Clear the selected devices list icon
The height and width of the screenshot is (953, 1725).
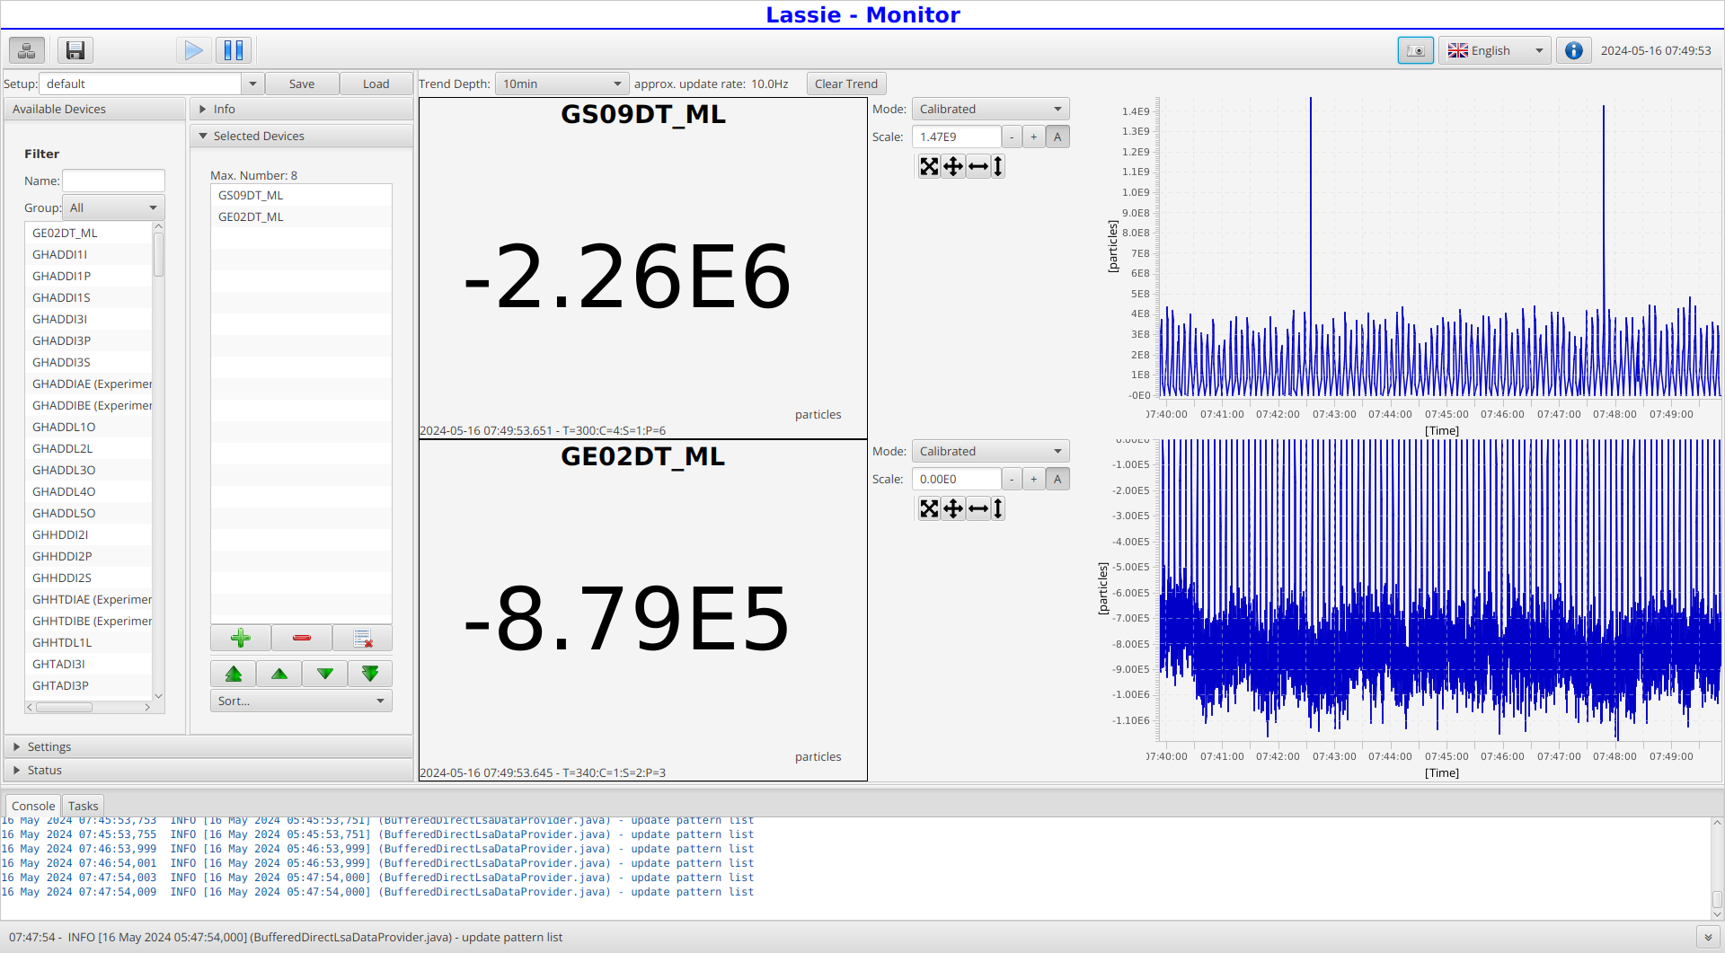click(362, 639)
